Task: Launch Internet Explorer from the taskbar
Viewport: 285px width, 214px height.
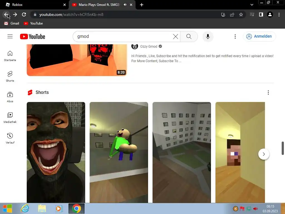Action: tap(25, 208)
